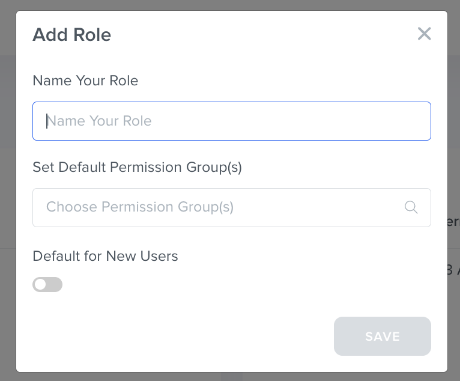The height and width of the screenshot is (381, 460).
Task: Search permission groups via the search icon
Action: pyautogui.click(x=411, y=207)
